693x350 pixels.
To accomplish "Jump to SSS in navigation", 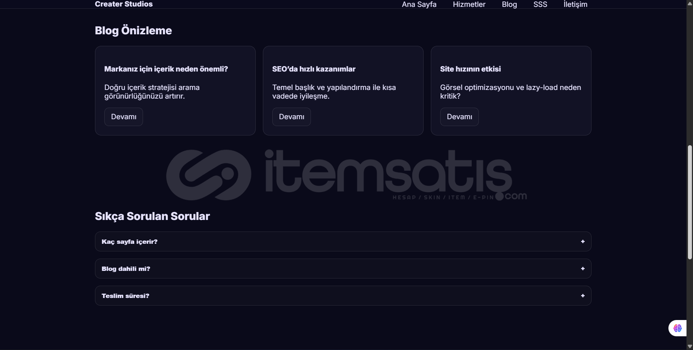I will tap(540, 4).
